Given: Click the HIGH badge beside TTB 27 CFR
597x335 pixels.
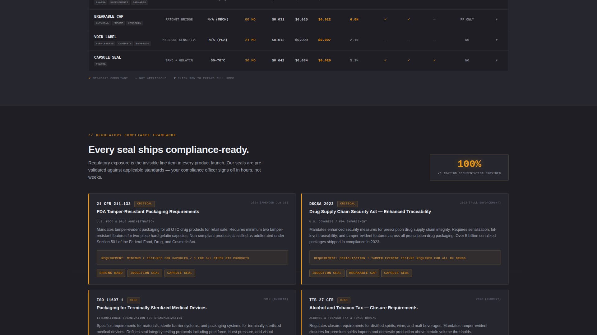Looking at the screenshot, I should [x=344, y=300].
